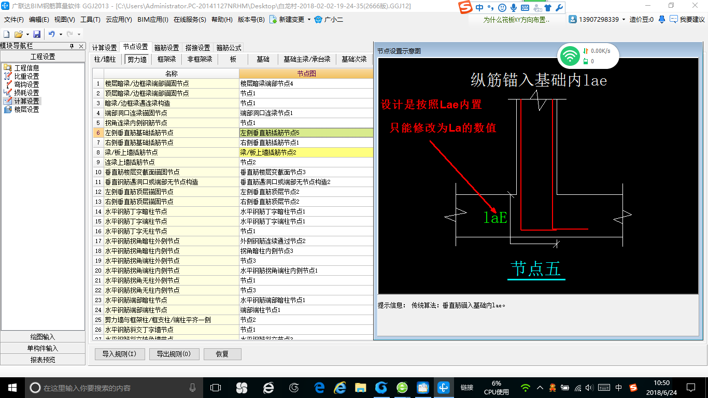This screenshot has height=398, width=708.
Task: Click the Save disk icon
Action: pyautogui.click(x=37, y=34)
